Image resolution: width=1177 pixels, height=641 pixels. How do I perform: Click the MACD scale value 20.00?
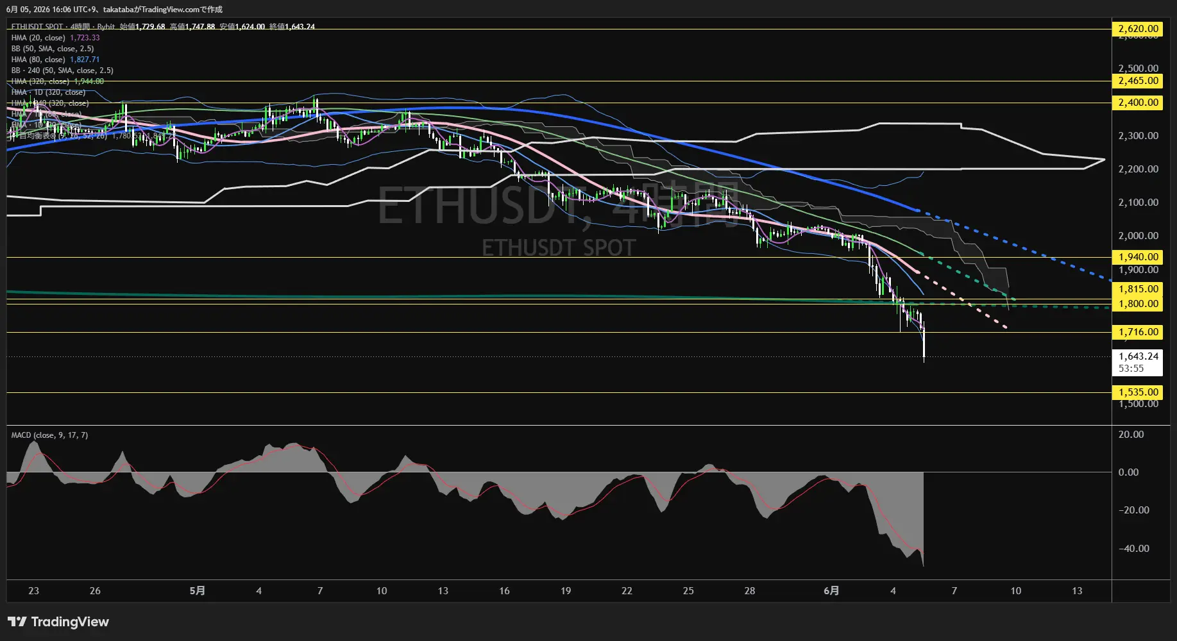1131,435
